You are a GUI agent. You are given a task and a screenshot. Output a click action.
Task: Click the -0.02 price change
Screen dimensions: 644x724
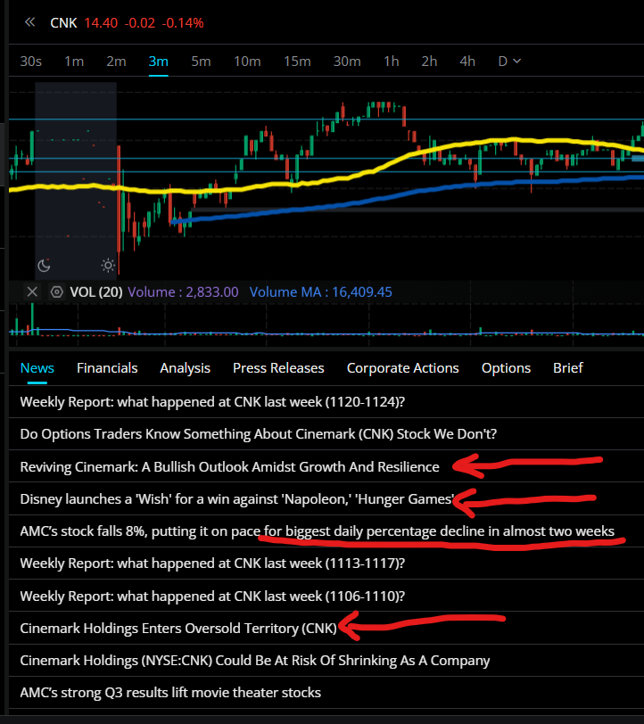(x=140, y=22)
